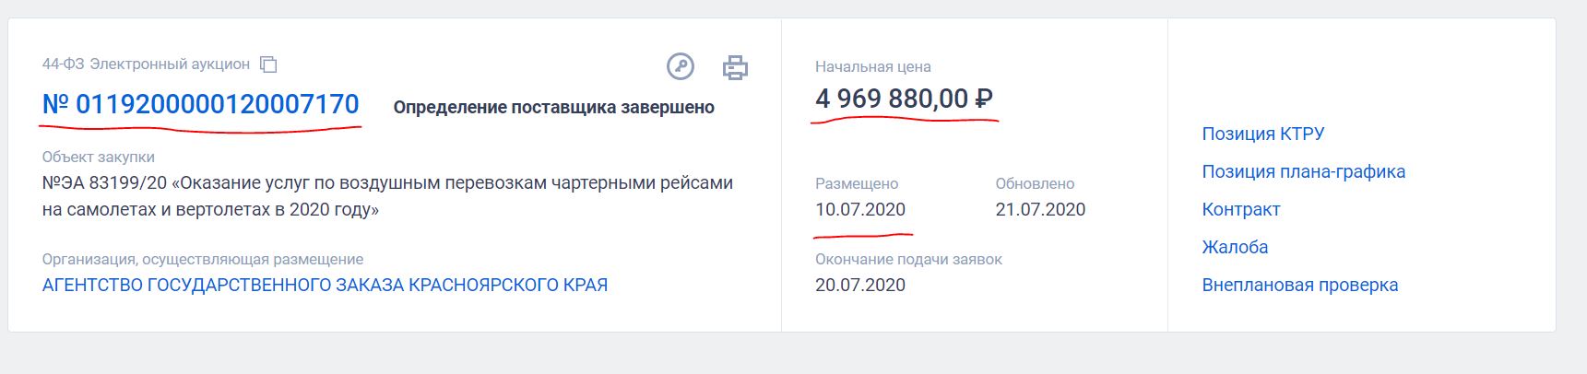Image resolution: width=1587 pixels, height=374 pixels.
Task: Click the deadline date 20.07.2020
Action: pyautogui.click(x=860, y=285)
